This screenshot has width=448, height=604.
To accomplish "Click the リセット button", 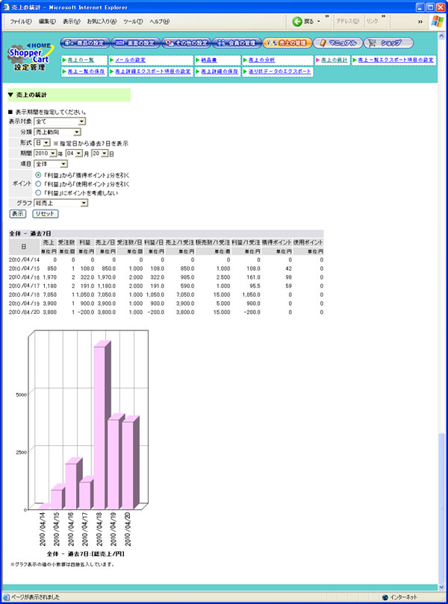I will pos(45,214).
